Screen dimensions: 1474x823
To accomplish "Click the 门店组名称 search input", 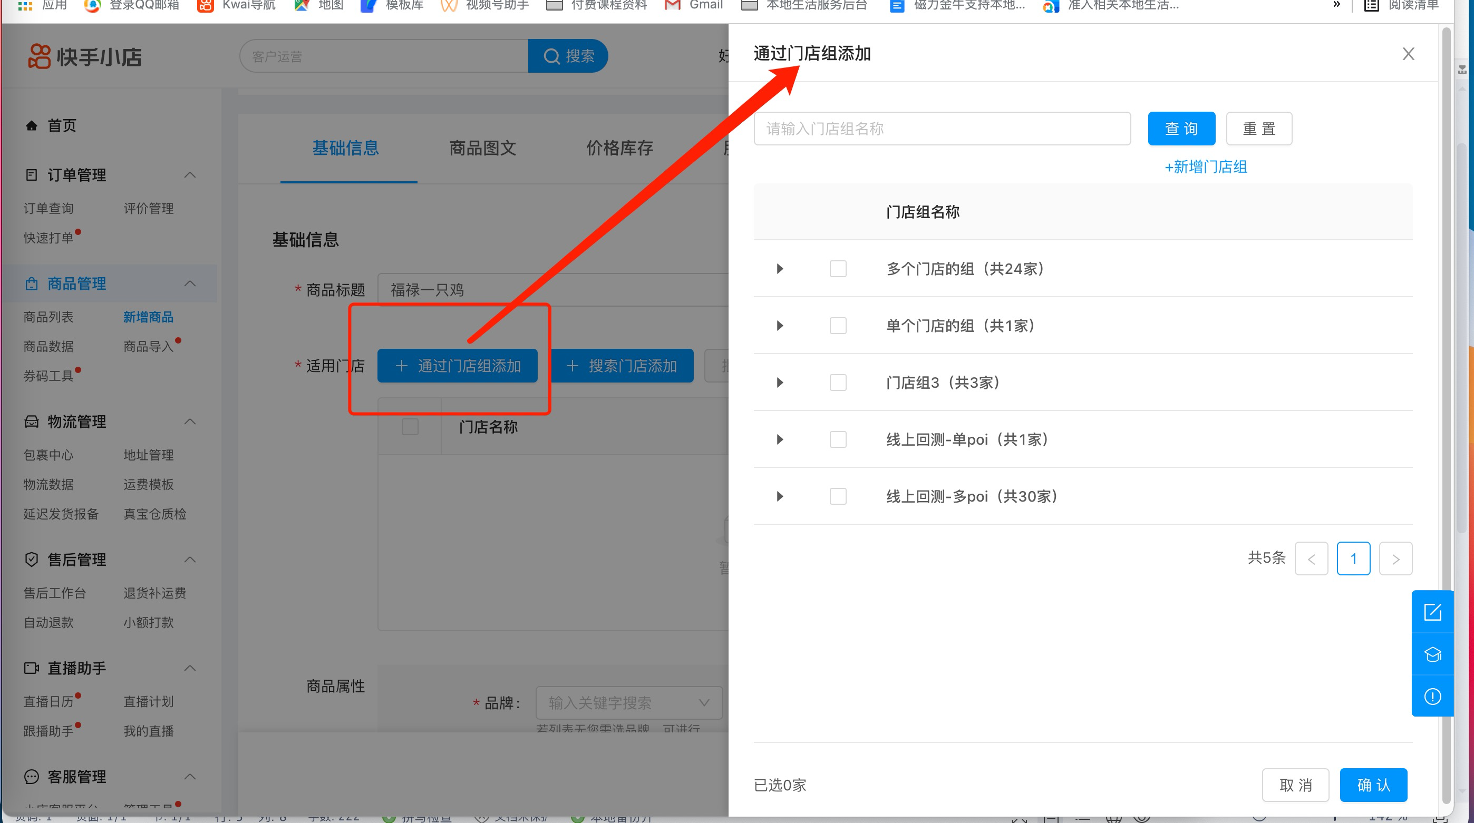I will click(x=942, y=129).
